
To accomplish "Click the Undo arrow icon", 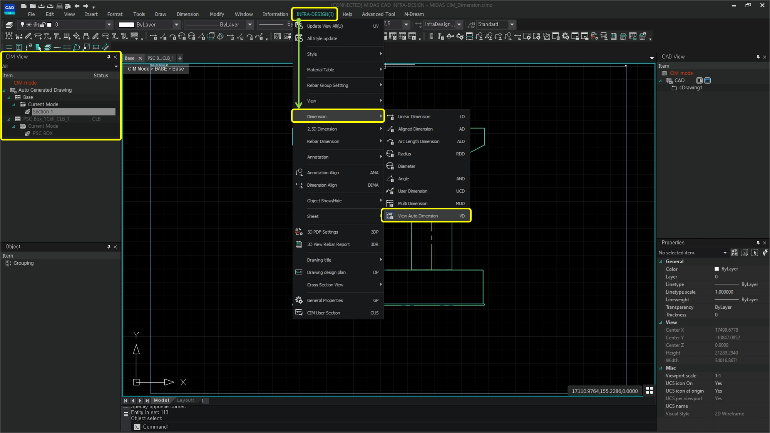I will coord(77,6).
